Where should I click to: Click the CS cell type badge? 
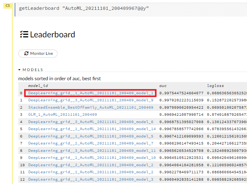coord(8,6)
